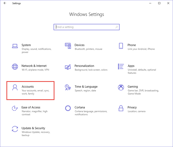The width and height of the screenshot is (173, 147).
Task: Go to the Phone category title
Action: click(x=132, y=45)
